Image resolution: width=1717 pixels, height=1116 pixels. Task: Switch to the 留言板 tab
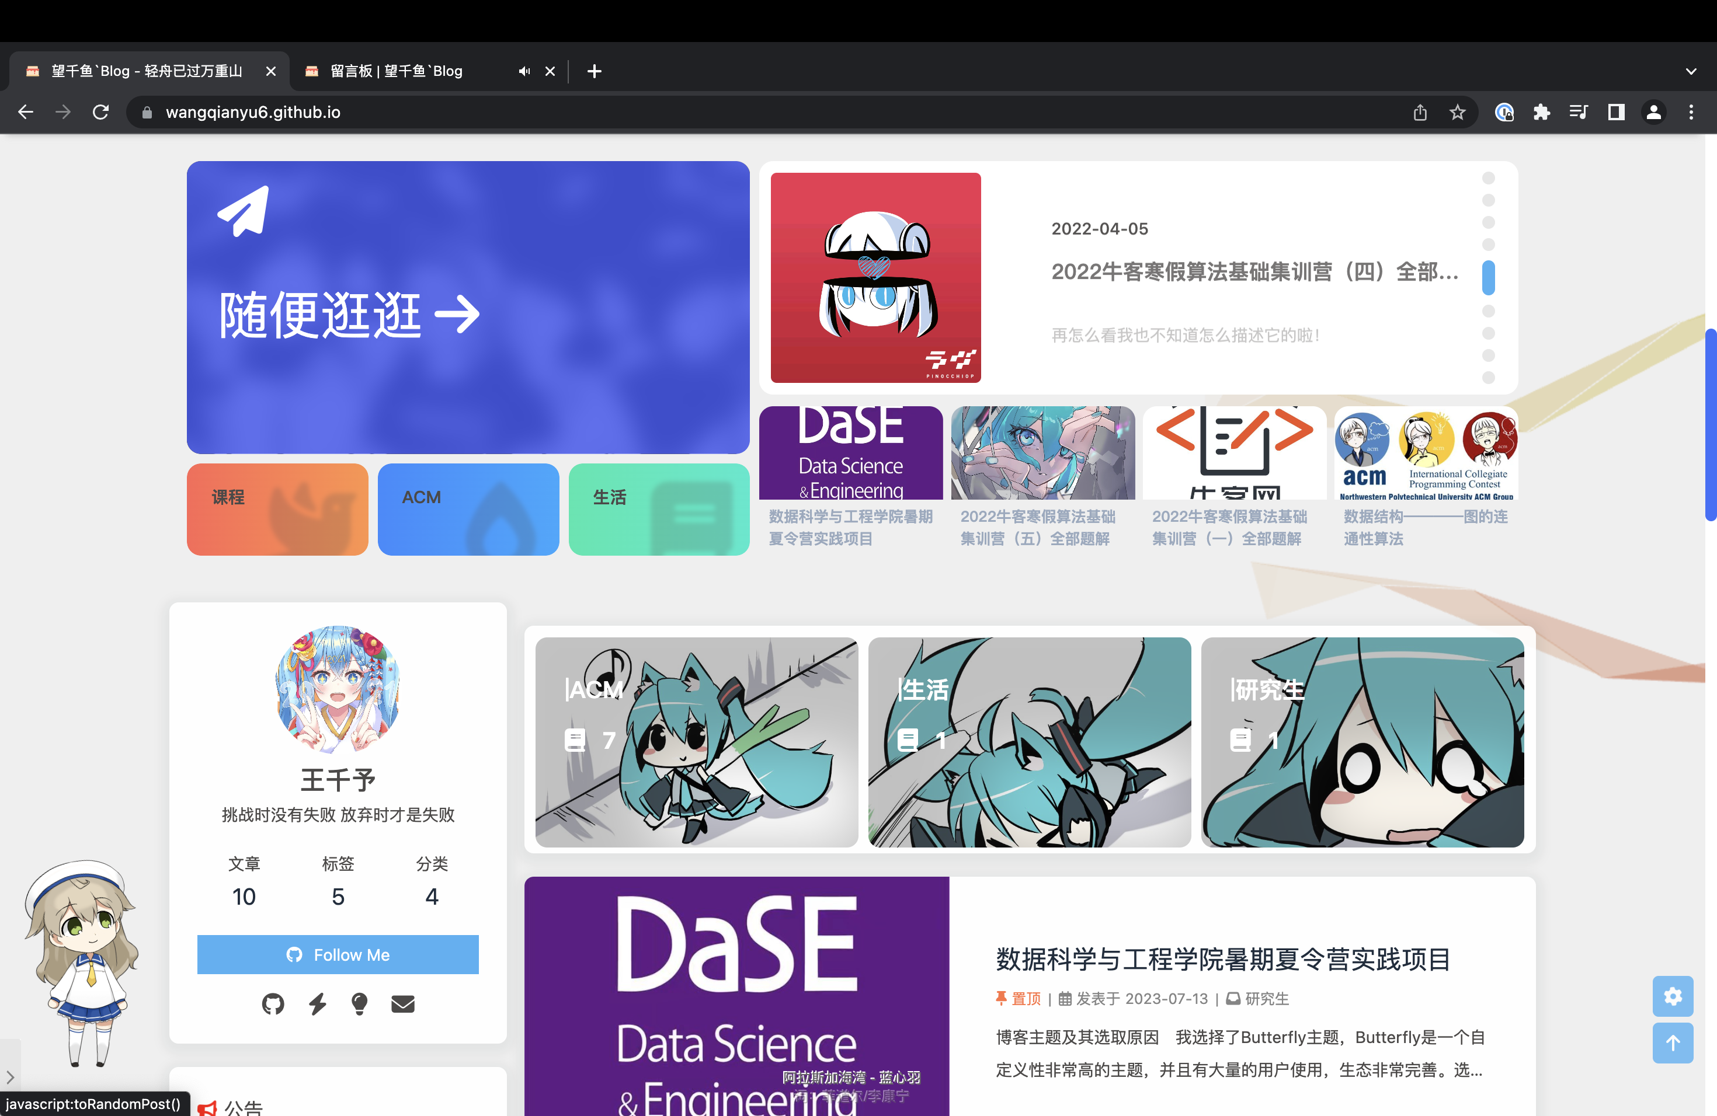tap(397, 71)
